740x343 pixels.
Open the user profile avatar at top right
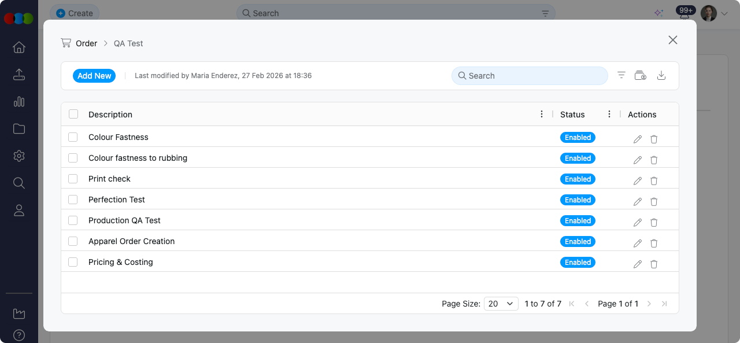click(x=708, y=13)
